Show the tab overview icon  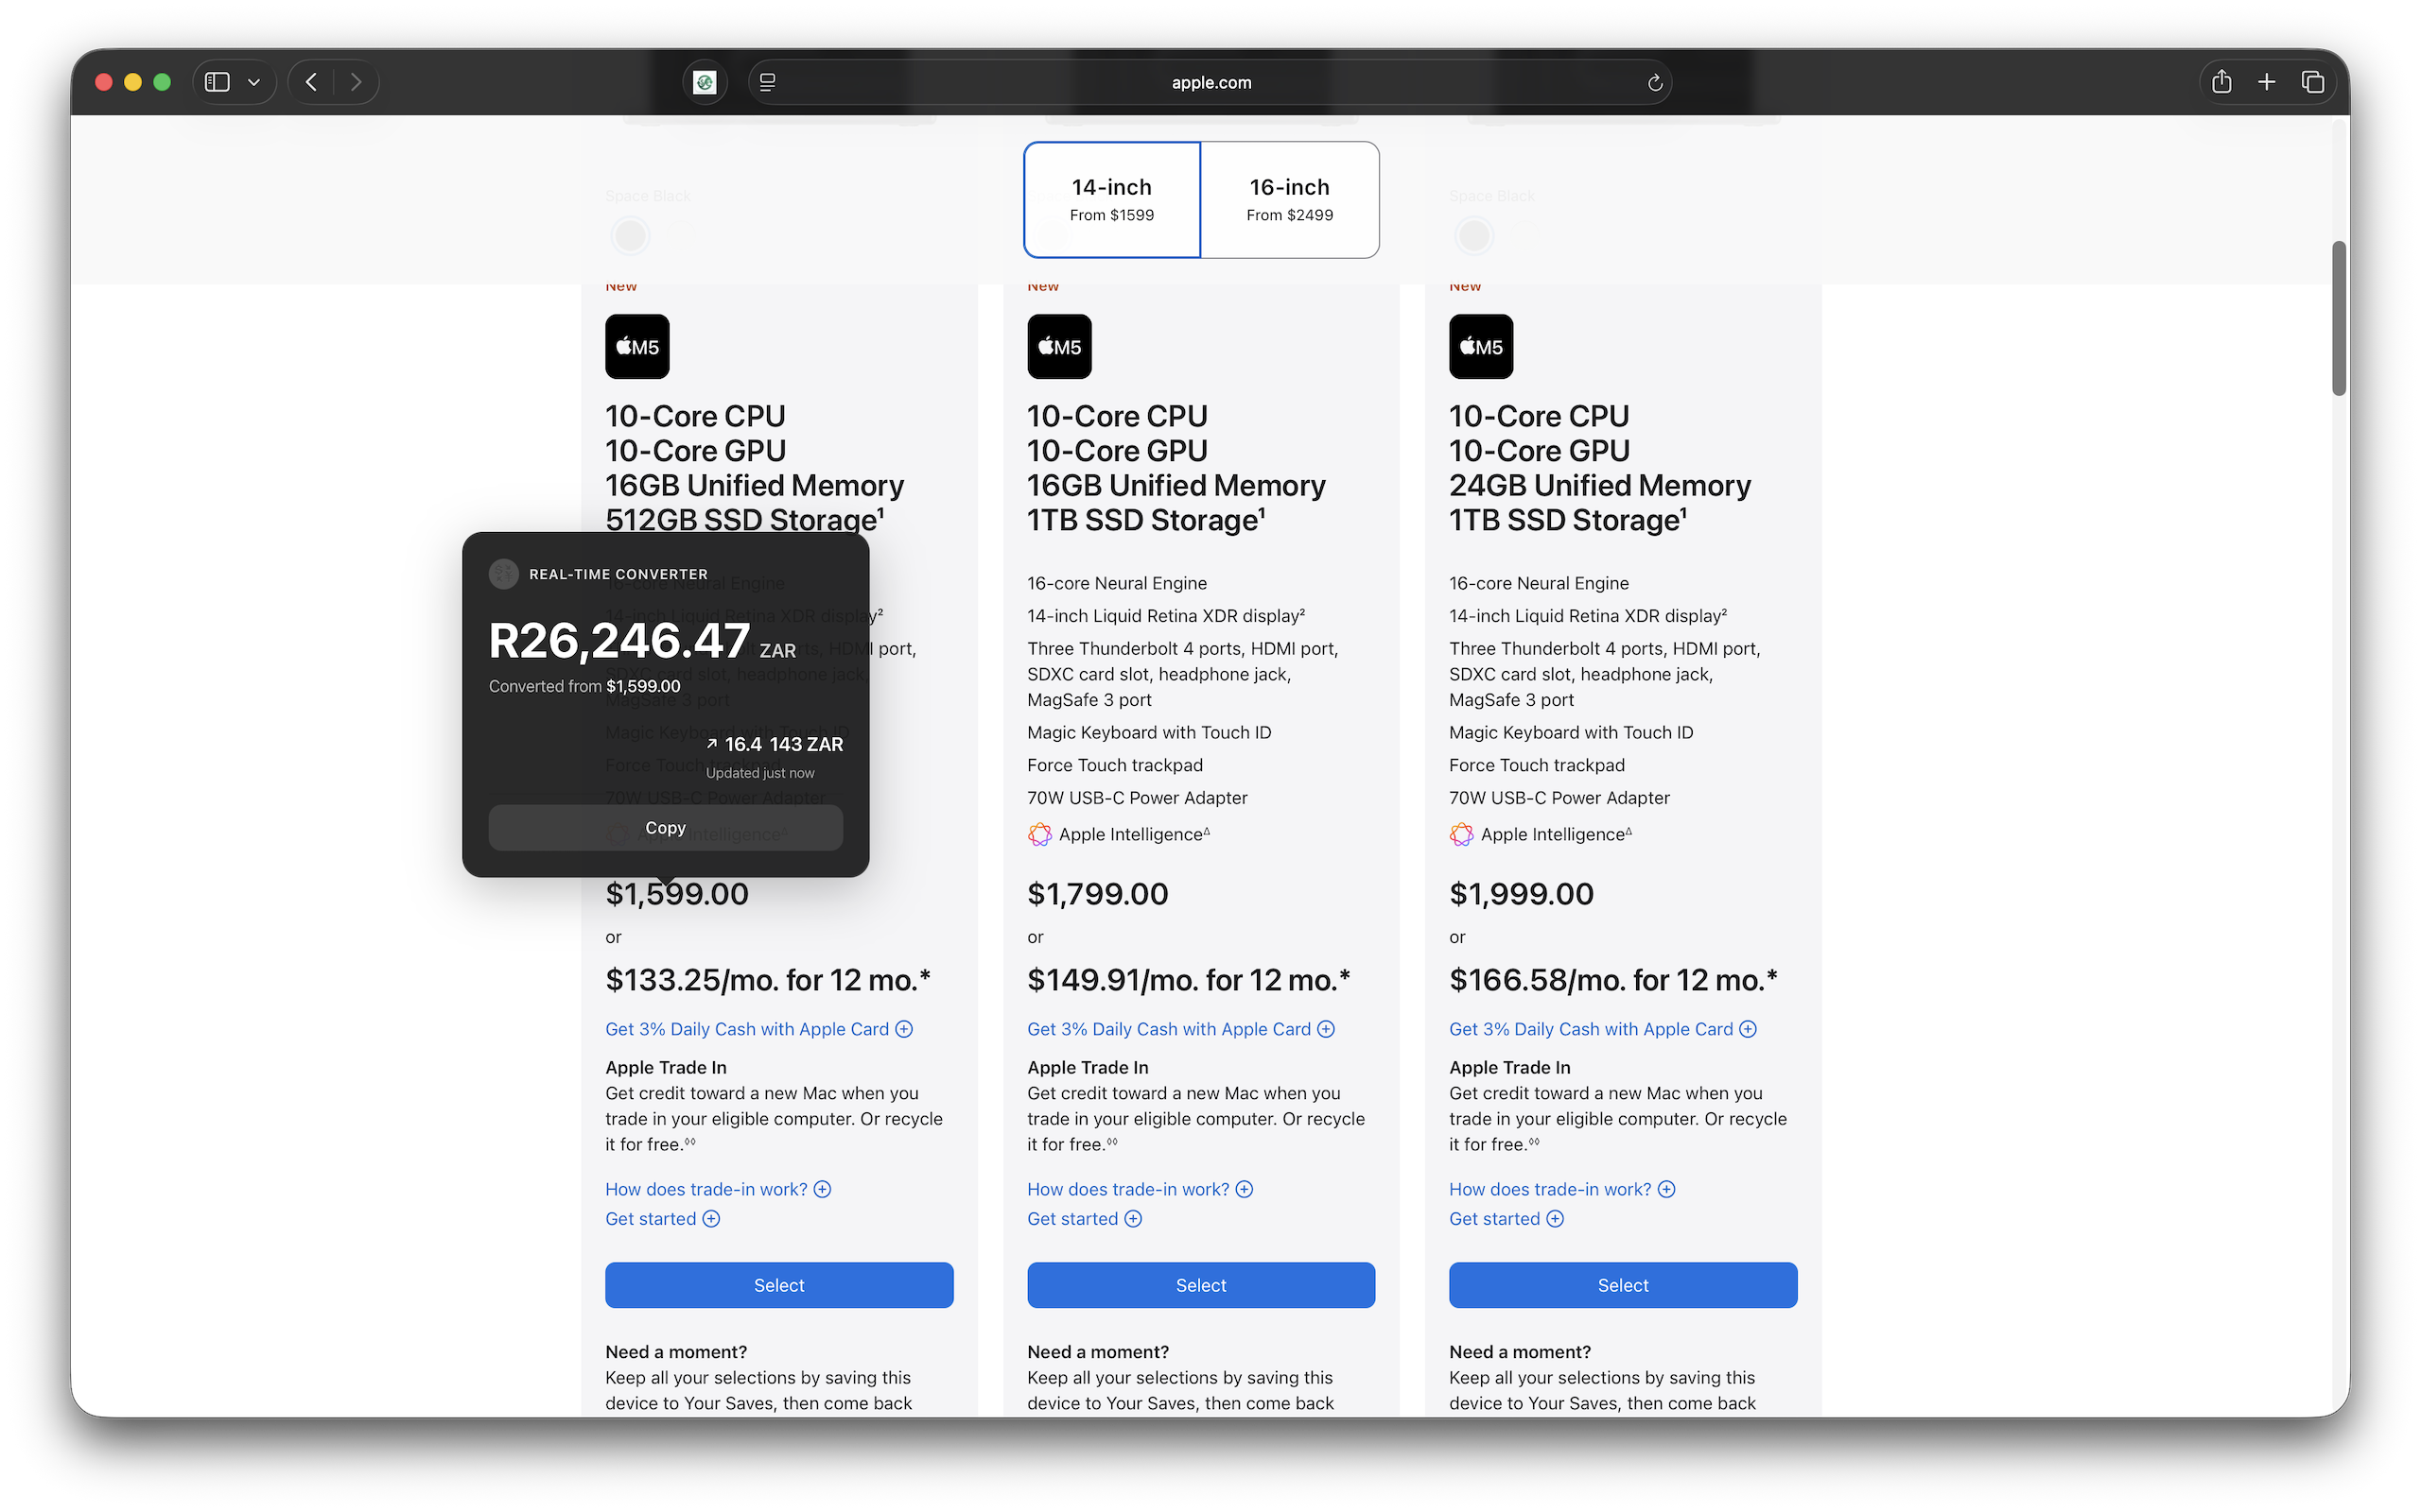2313,82
